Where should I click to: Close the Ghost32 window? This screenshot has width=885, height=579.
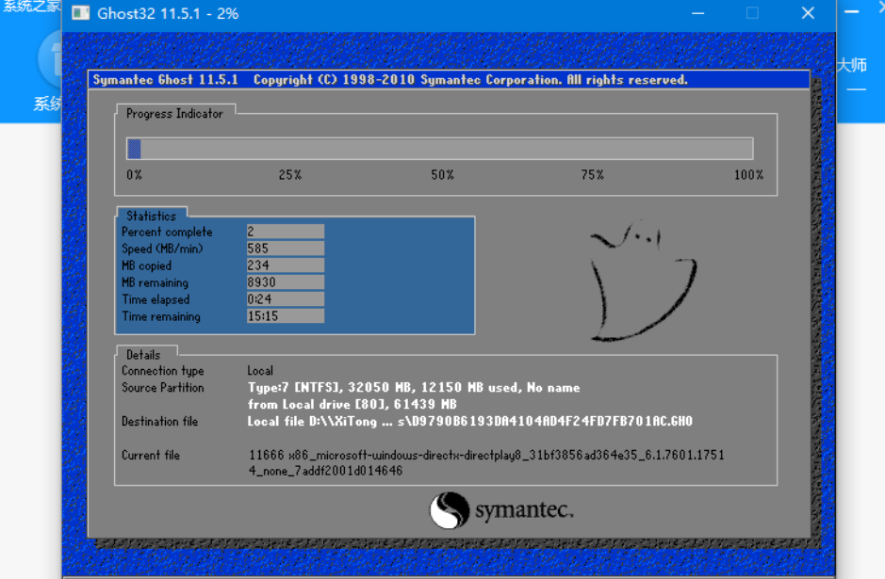(808, 13)
